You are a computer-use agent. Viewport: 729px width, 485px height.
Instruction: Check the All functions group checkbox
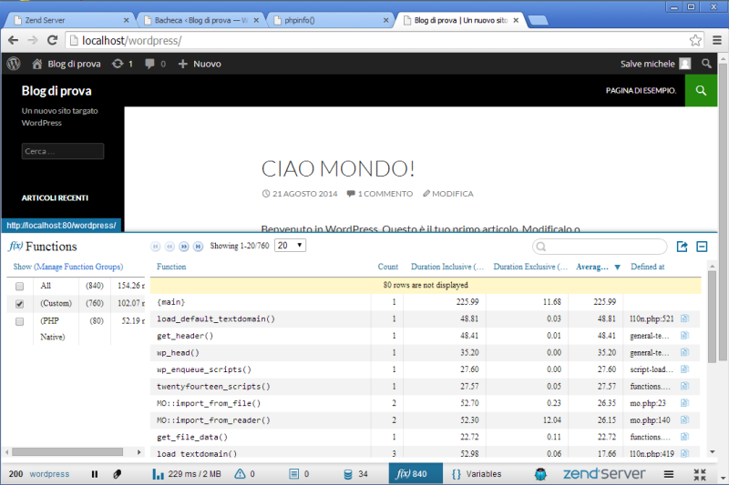(x=19, y=286)
